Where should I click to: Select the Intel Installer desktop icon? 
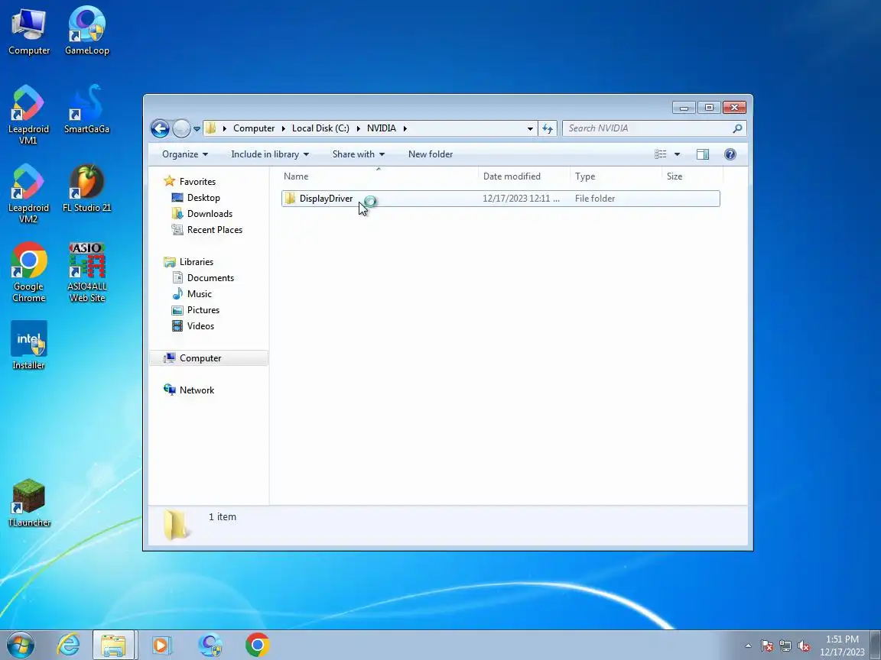(28, 346)
